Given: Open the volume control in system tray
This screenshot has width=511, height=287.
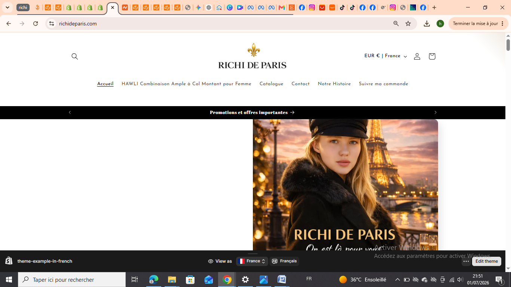Looking at the screenshot, I should (460, 280).
